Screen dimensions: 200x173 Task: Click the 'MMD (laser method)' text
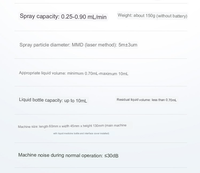coord(94,45)
